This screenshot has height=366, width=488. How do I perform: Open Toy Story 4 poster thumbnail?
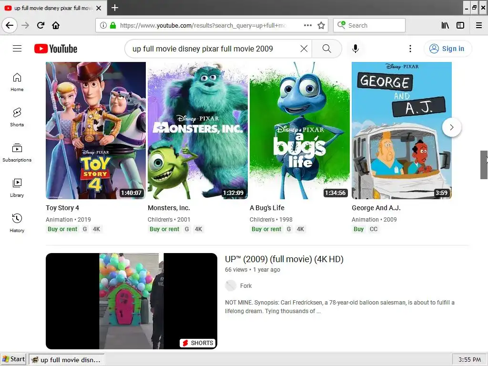pyautogui.click(x=95, y=131)
